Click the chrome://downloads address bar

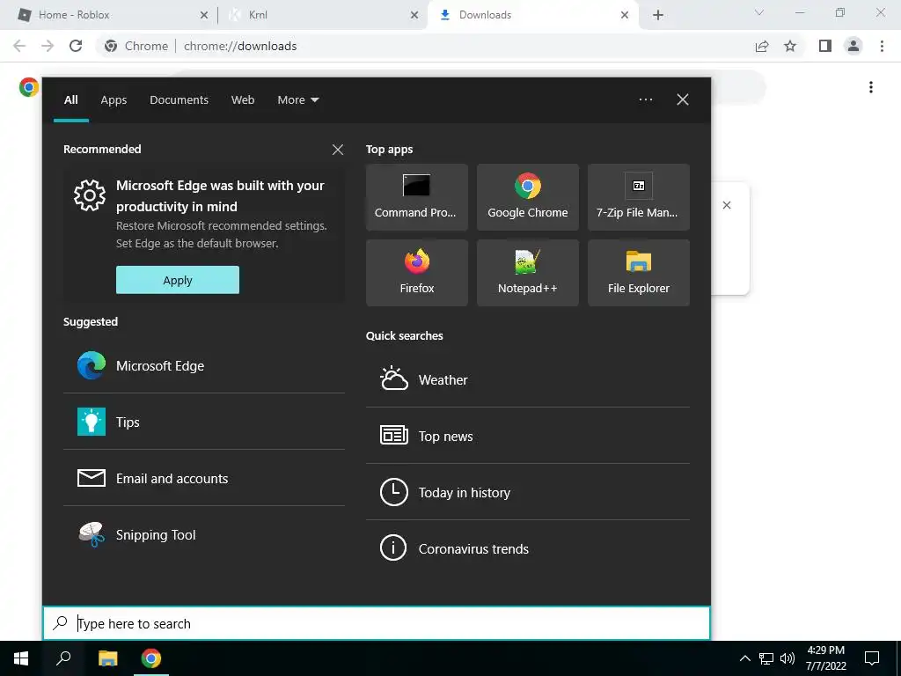(x=425, y=46)
